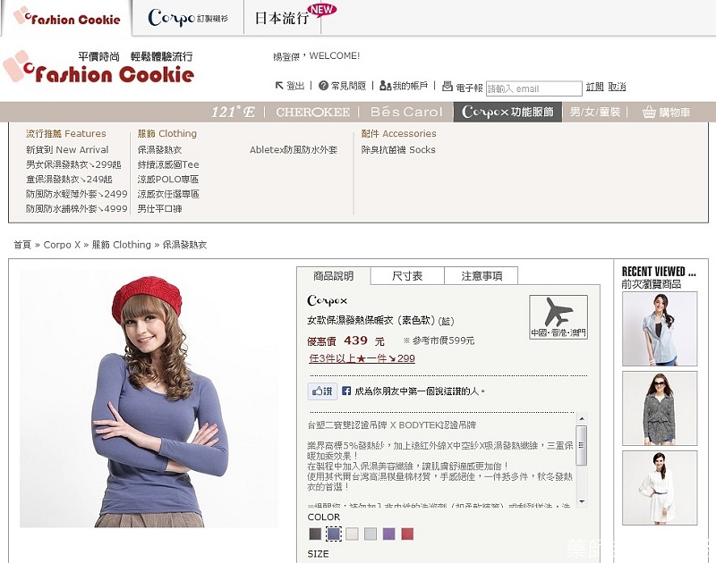Open 除臭抗菌襪 Socks link

point(398,149)
